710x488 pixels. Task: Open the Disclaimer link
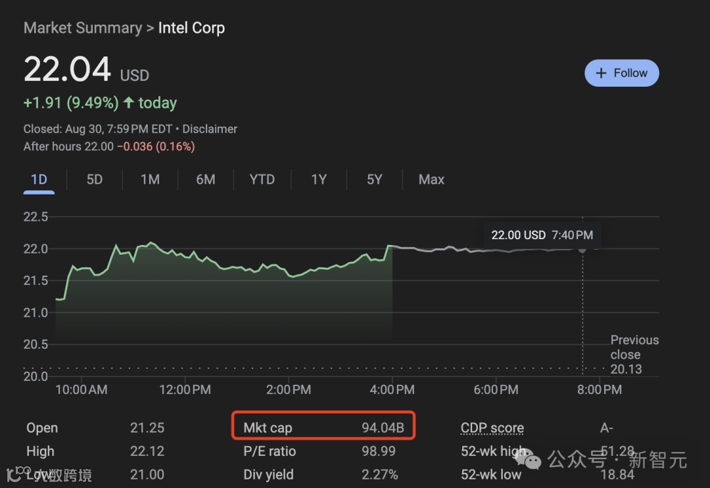pos(210,129)
